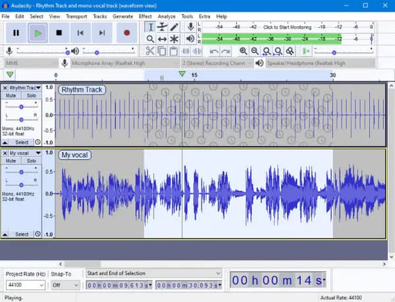Trim audio outside the selection
This screenshot has height=302, width=395.
point(186,51)
